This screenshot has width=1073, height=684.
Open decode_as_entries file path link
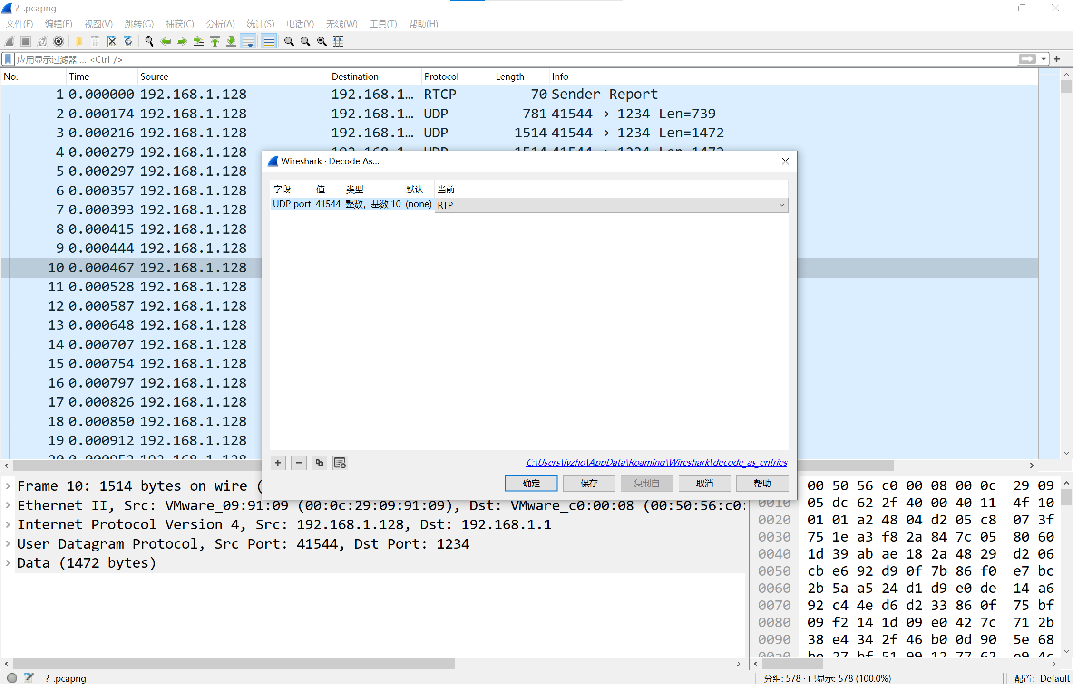coord(656,463)
